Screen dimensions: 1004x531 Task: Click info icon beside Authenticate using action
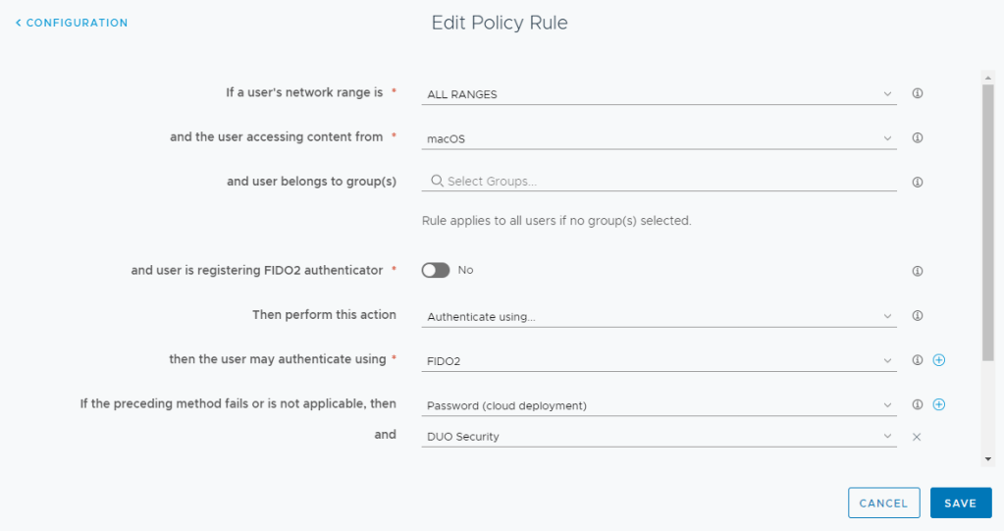tap(918, 316)
